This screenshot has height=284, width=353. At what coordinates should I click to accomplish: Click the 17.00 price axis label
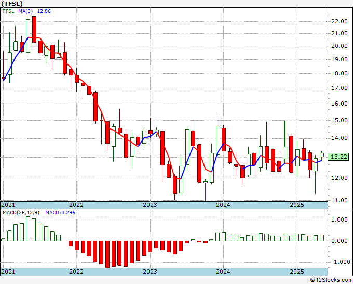point(340,88)
